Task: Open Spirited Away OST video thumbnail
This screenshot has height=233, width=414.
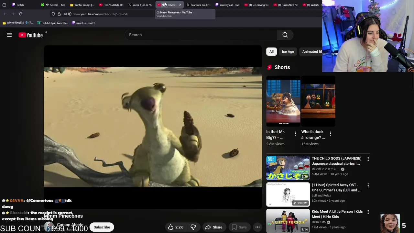Action: click(288, 194)
